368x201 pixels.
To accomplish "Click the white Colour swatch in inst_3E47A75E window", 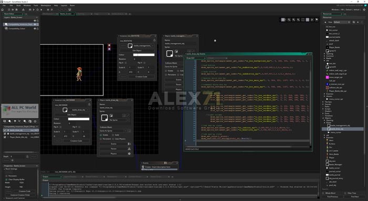I will click(x=144, y=55).
